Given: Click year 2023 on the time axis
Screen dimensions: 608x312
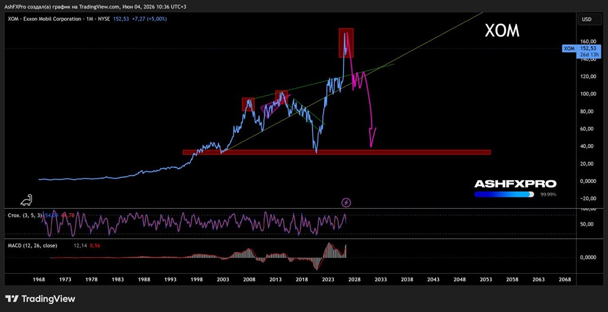Looking at the screenshot, I should pyautogui.click(x=328, y=279).
